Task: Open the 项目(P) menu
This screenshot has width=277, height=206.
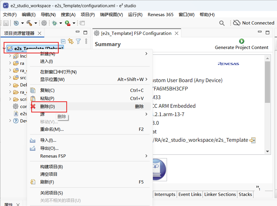Action: [88, 14]
